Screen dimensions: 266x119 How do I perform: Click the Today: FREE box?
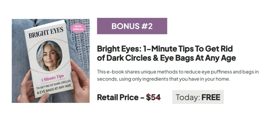pos(198,97)
